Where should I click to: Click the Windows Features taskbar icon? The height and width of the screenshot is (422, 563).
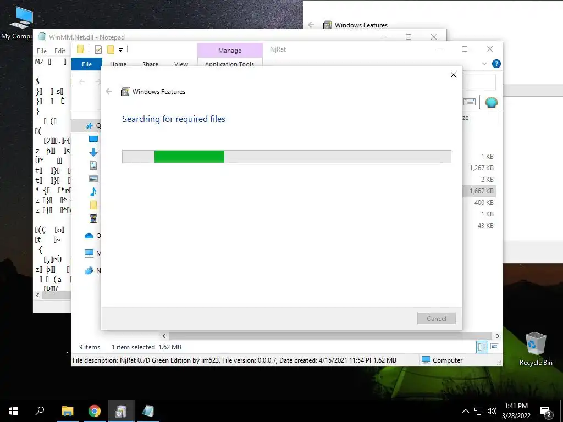[x=121, y=411]
